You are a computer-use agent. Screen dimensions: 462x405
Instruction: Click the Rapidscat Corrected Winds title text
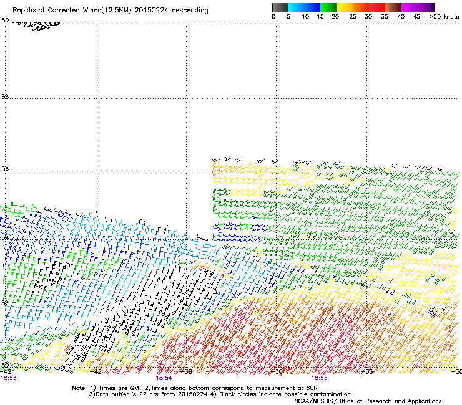(111, 11)
